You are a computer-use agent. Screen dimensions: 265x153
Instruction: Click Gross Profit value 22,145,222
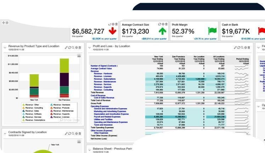tap(219, 103)
